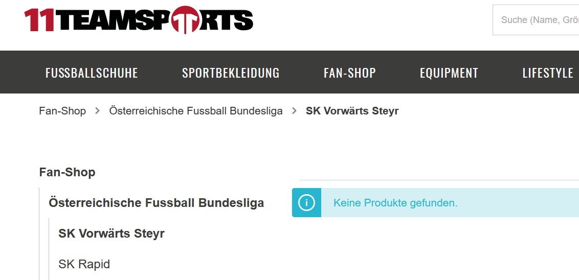Open the SK Rapid sidebar entry
The height and width of the screenshot is (280, 579).
pyautogui.click(x=84, y=264)
